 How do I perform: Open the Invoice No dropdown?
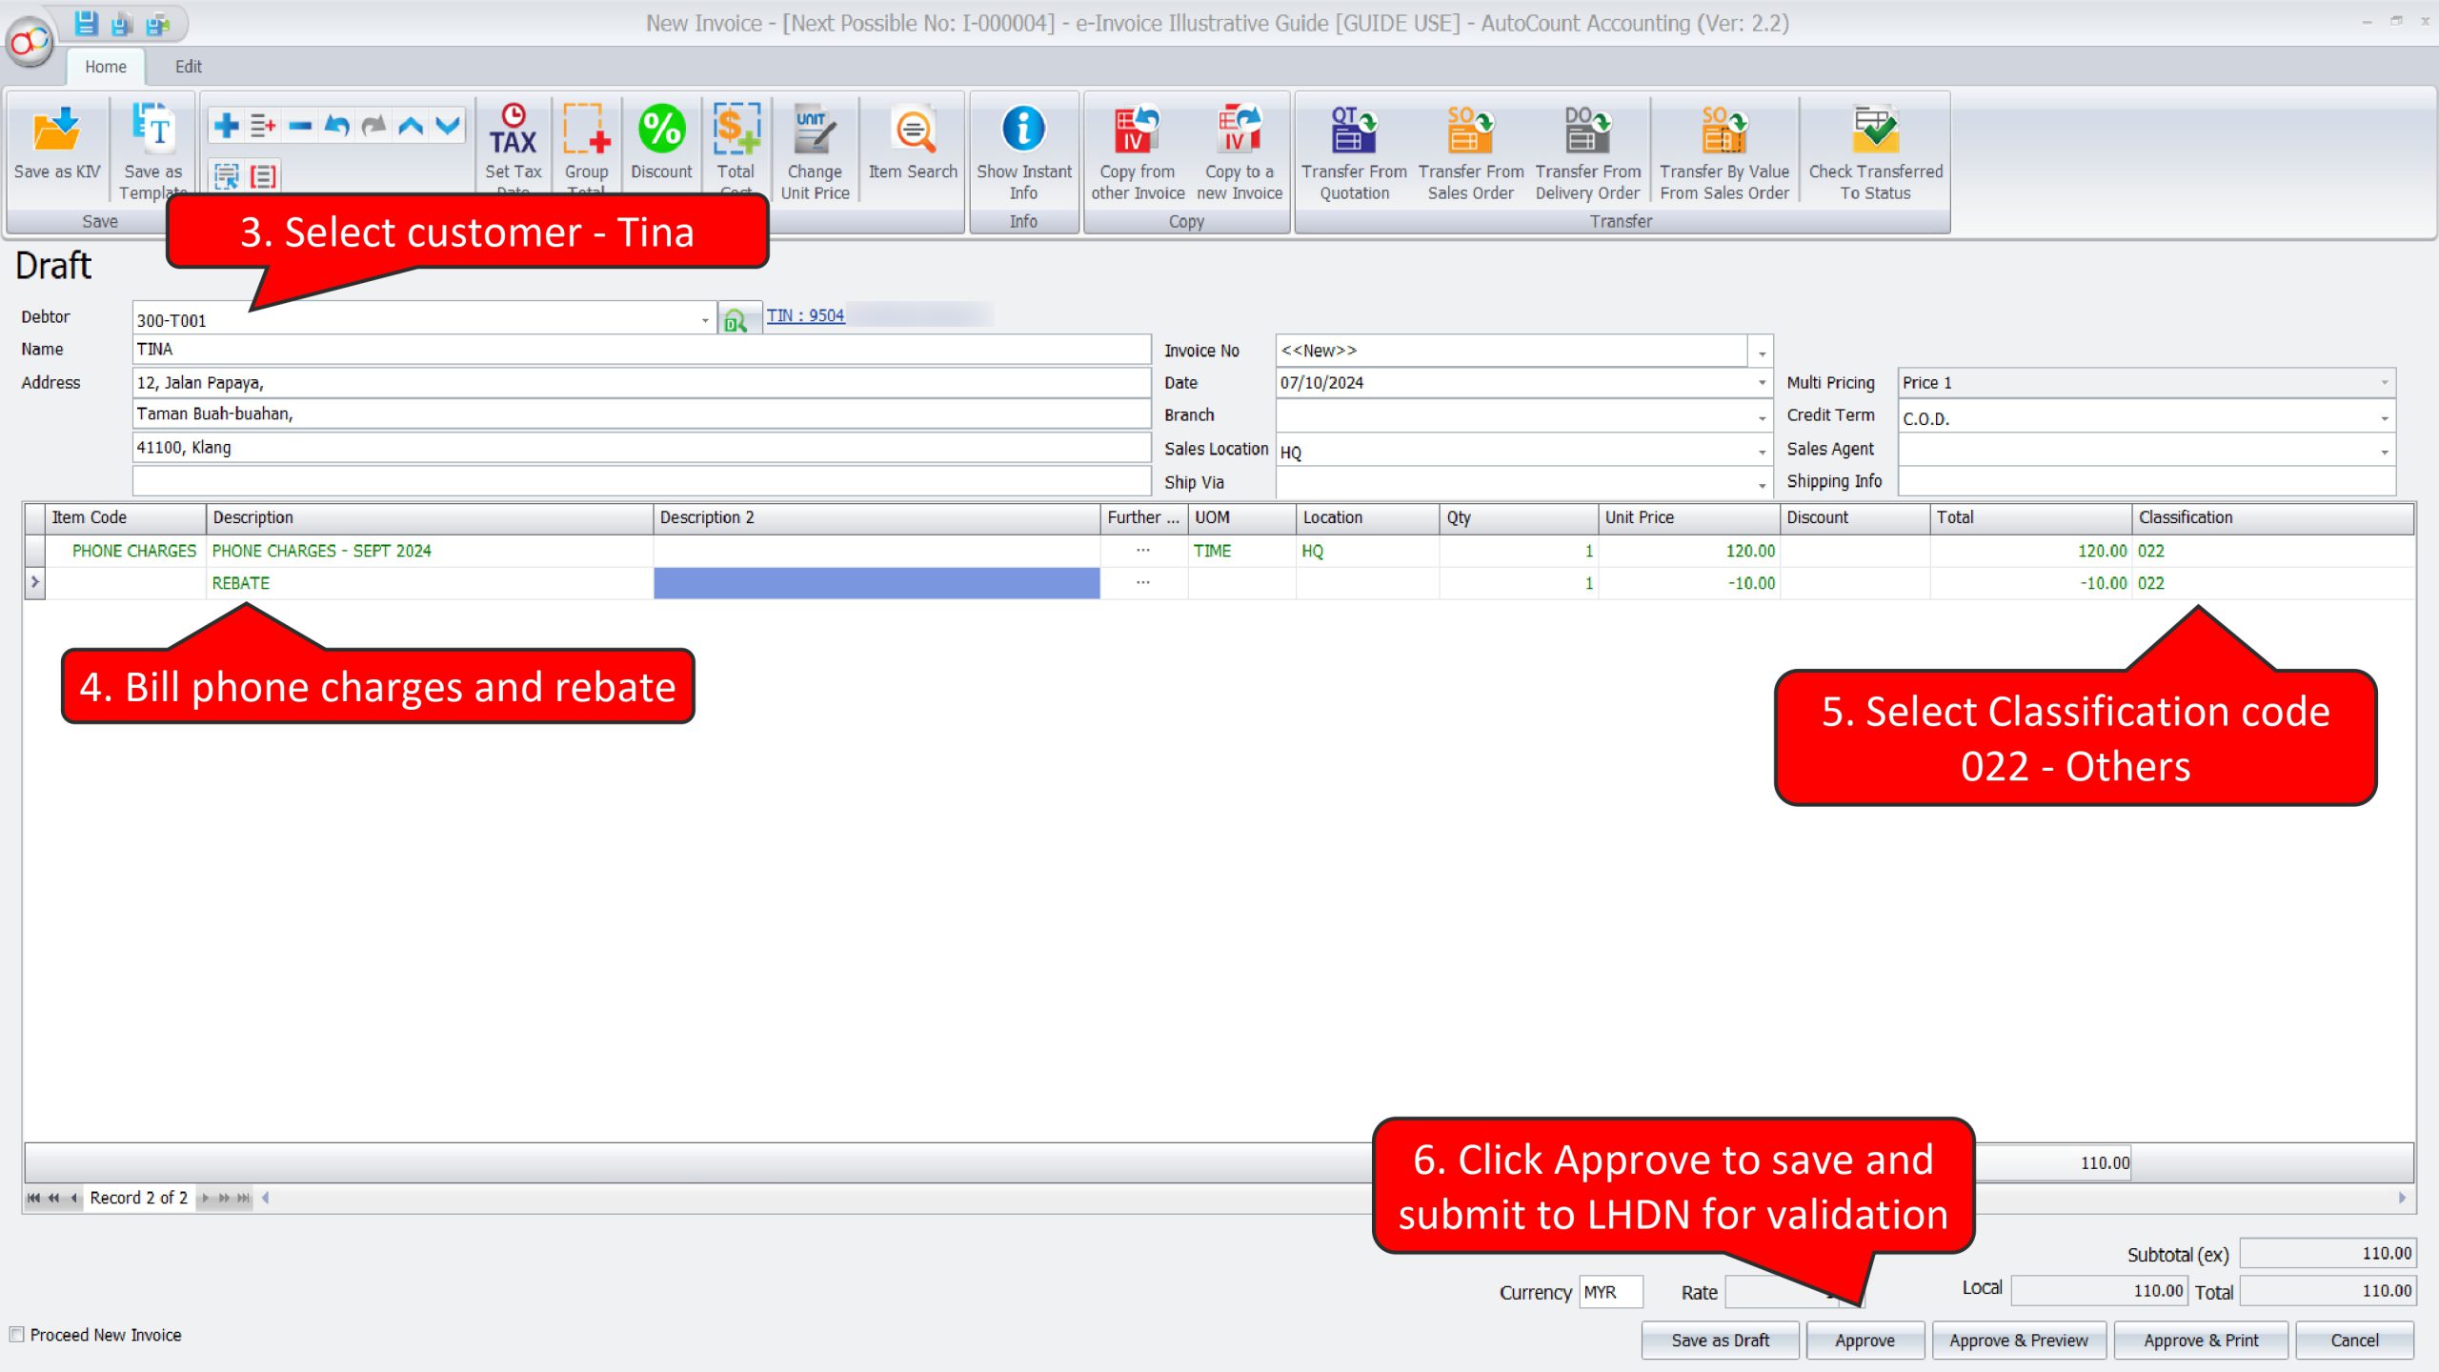[1762, 352]
